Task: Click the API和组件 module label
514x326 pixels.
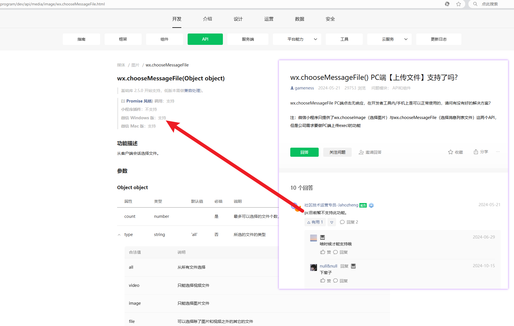Action: (401, 88)
